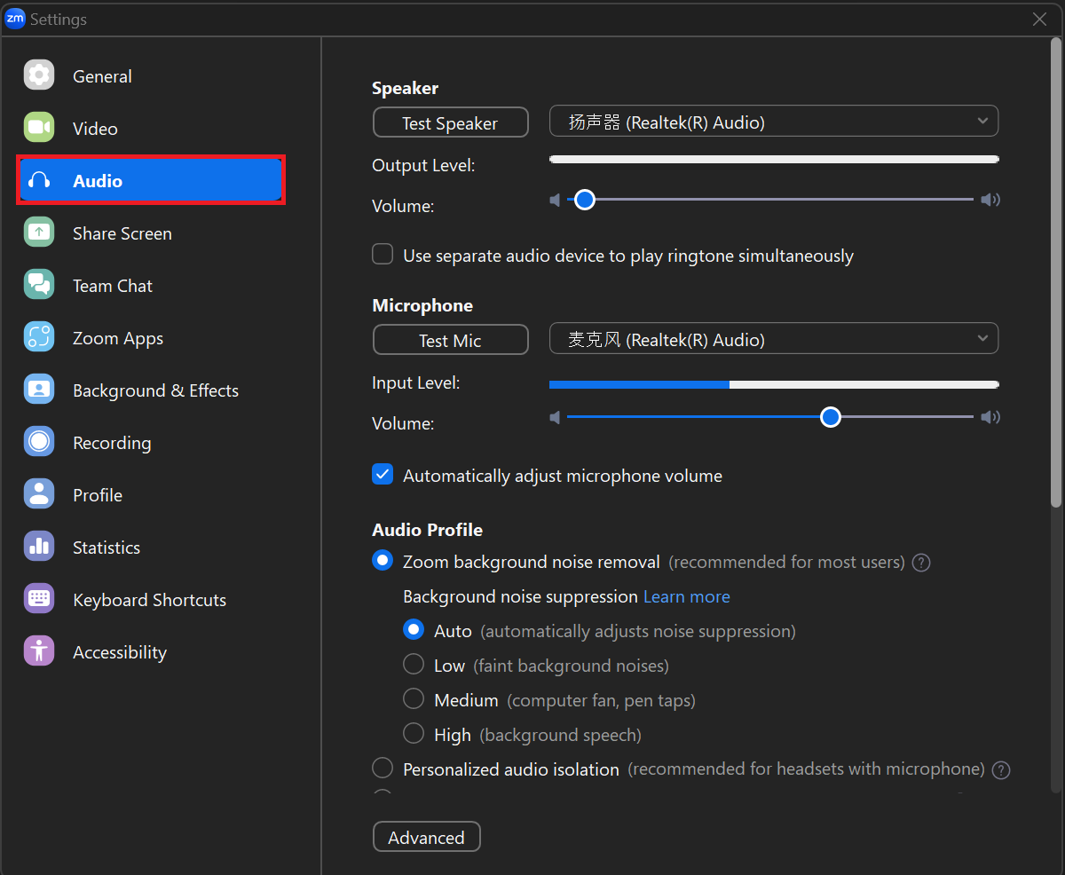
Task: Select Low noise suppression option
Action: 414,665
